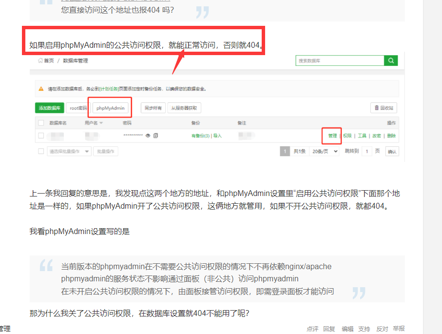Click the 数据库管理 breadcrumb text
442x334 pixels.
coord(75,60)
